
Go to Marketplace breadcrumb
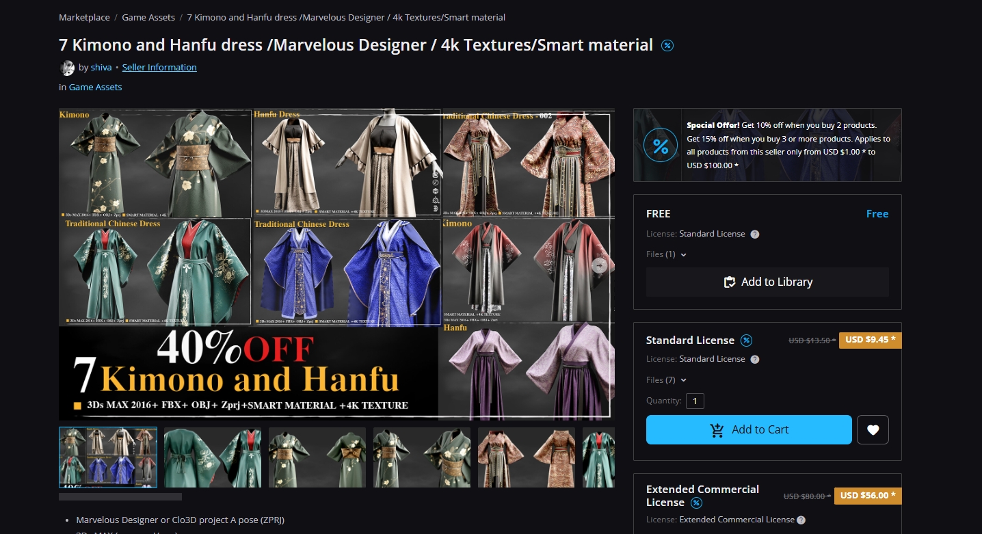click(84, 17)
